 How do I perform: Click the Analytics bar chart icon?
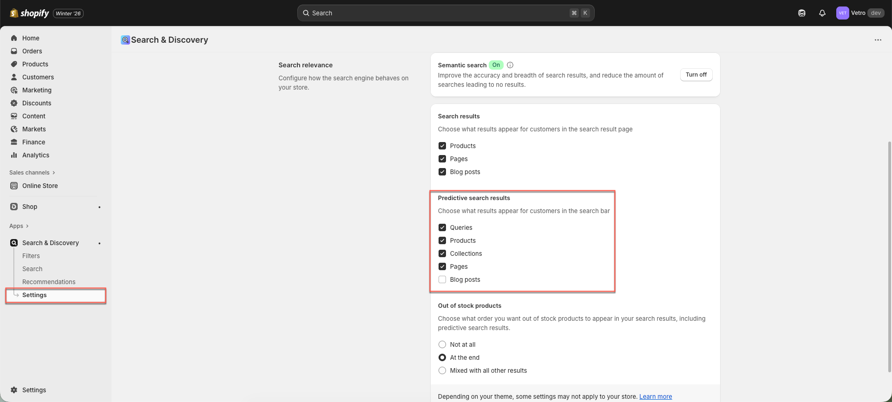(x=14, y=155)
